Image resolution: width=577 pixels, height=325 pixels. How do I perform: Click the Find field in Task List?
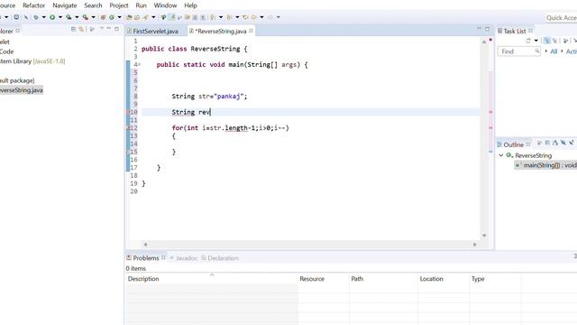pos(519,51)
